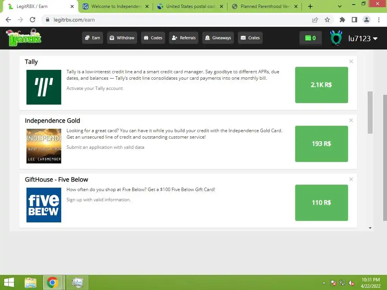Open the Giveaways page
This screenshot has width=387, height=290.
pos(218,38)
